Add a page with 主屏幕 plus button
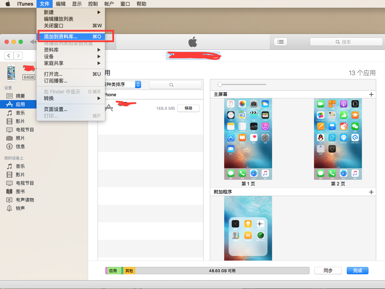 coord(371,94)
